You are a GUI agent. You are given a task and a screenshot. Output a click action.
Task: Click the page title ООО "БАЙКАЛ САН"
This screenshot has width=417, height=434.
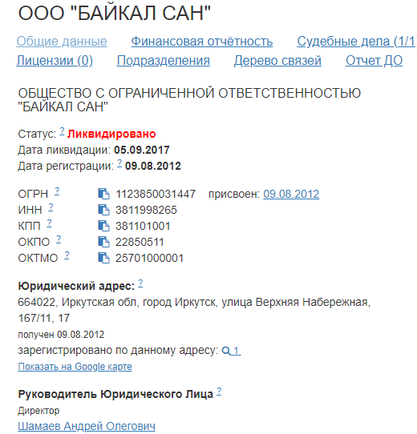(114, 13)
